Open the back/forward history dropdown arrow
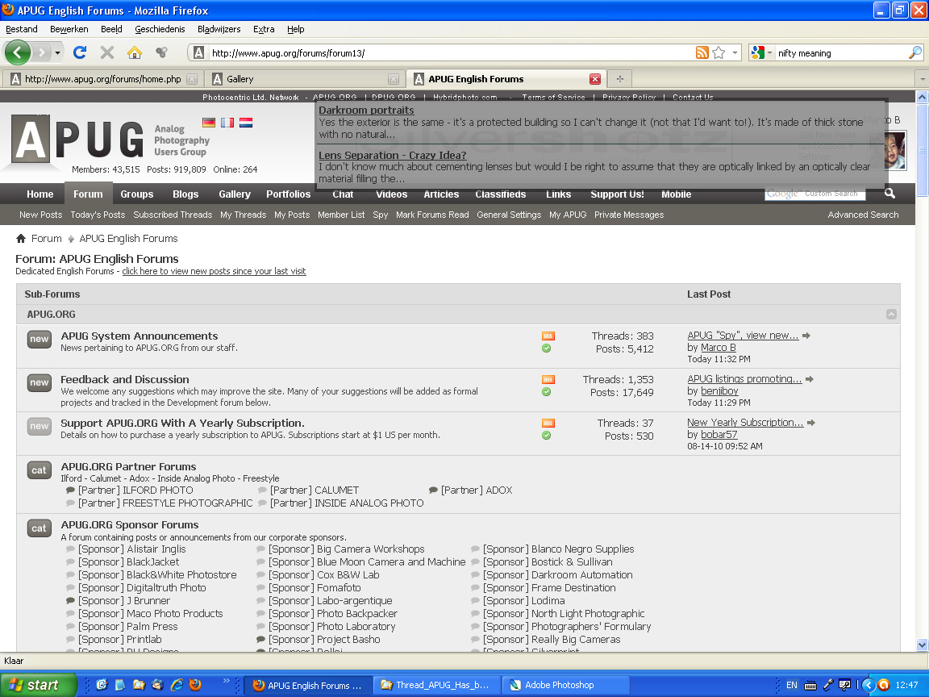The image size is (929, 697). tap(57, 52)
